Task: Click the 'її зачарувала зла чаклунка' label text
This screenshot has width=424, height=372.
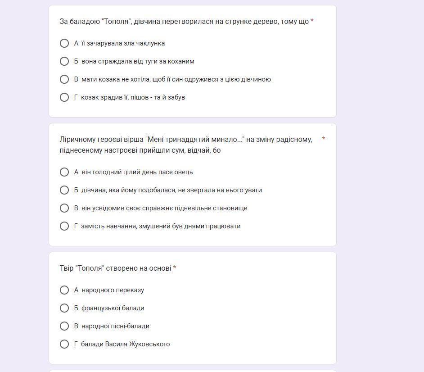Action: 123,43
